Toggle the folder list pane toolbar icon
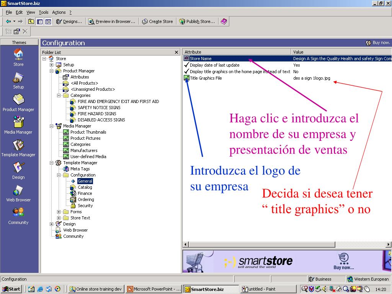The image size is (392, 294). pyautogui.click(x=40, y=21)
